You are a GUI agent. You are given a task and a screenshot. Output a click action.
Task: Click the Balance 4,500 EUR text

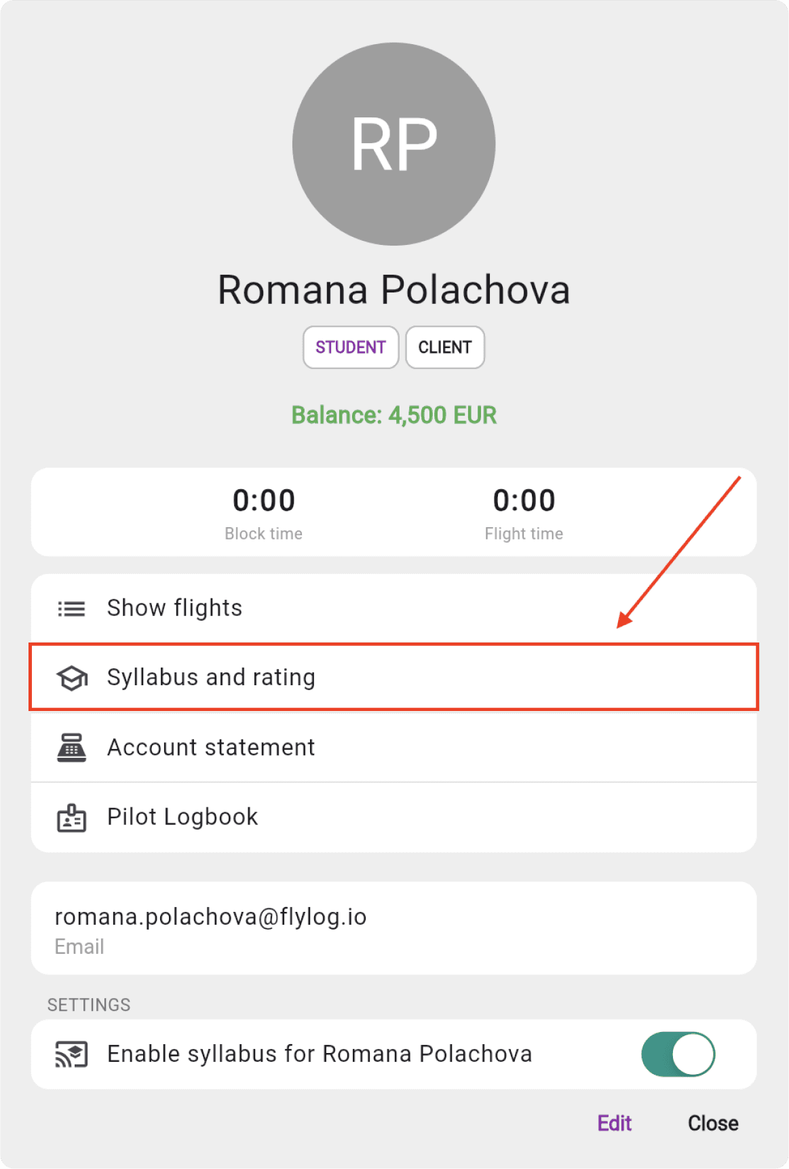pyautogui.click(x=394, y=415)
